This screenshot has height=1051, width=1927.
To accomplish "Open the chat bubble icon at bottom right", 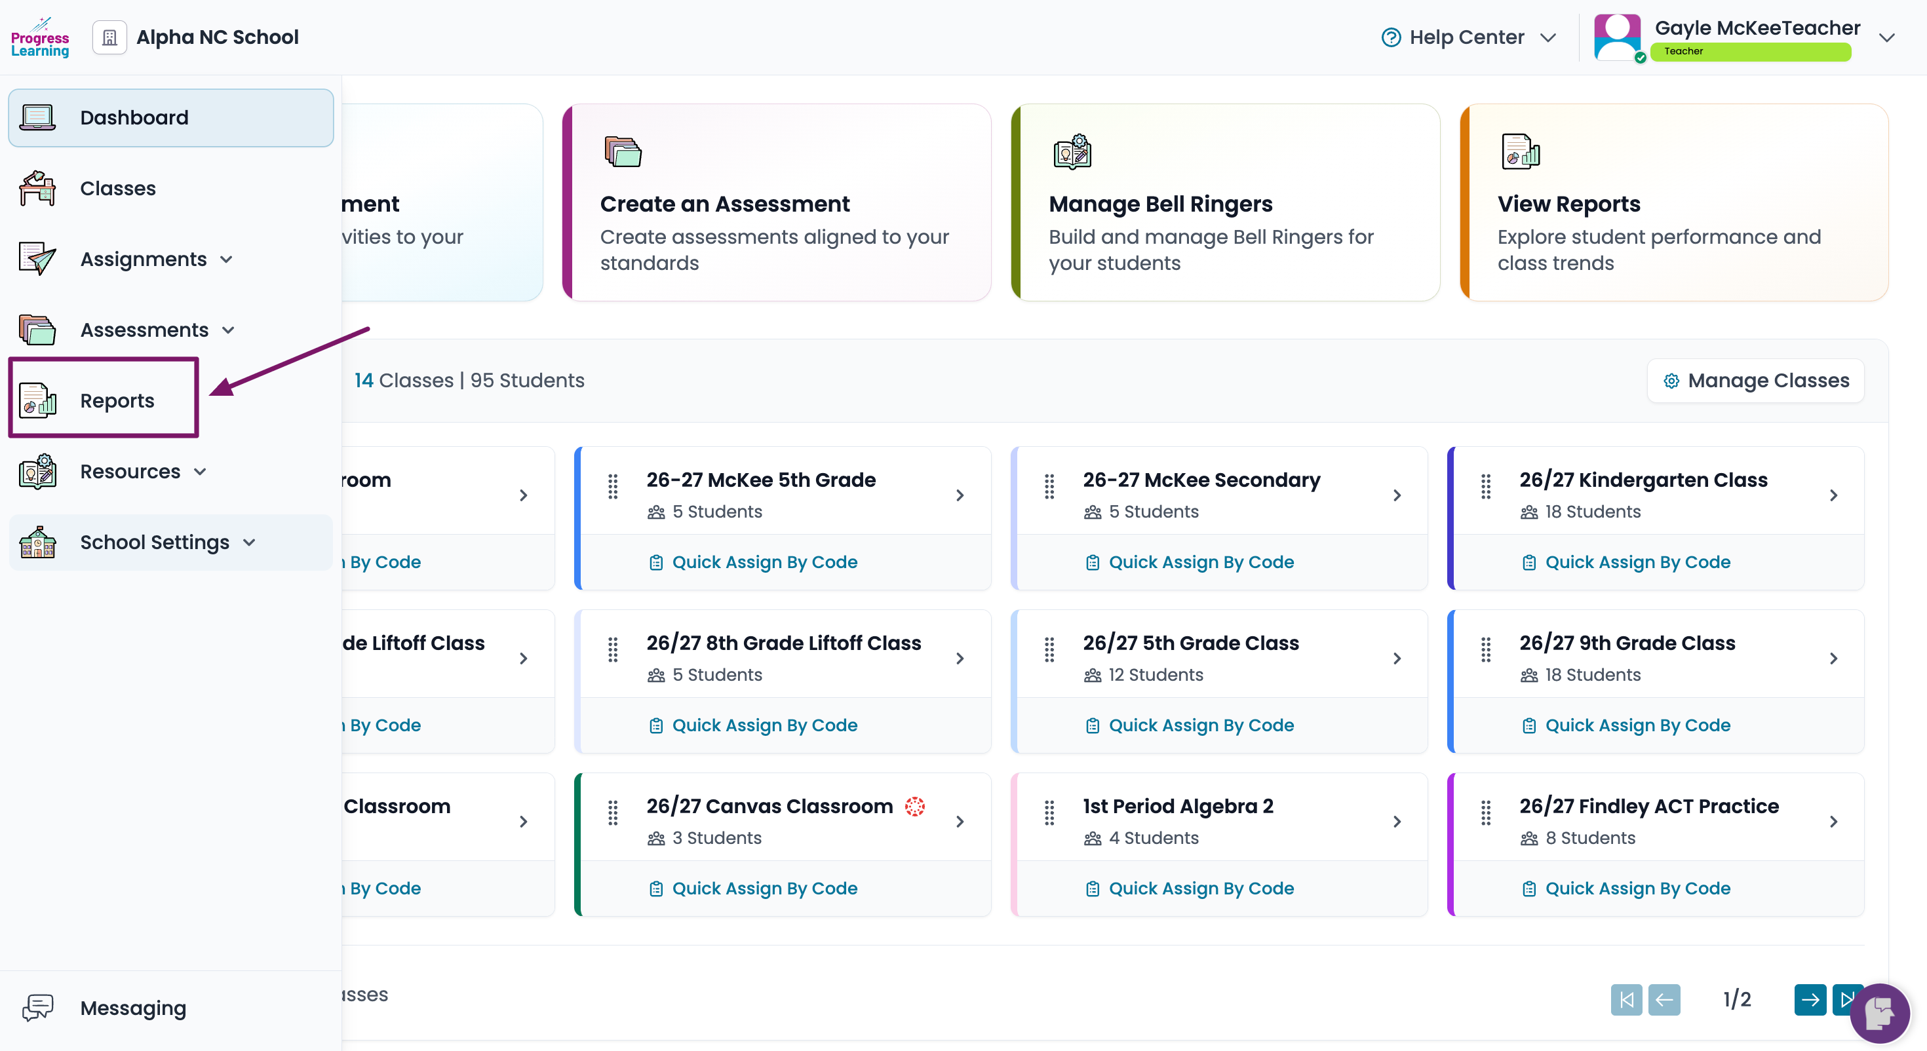I will 1879,1012.
